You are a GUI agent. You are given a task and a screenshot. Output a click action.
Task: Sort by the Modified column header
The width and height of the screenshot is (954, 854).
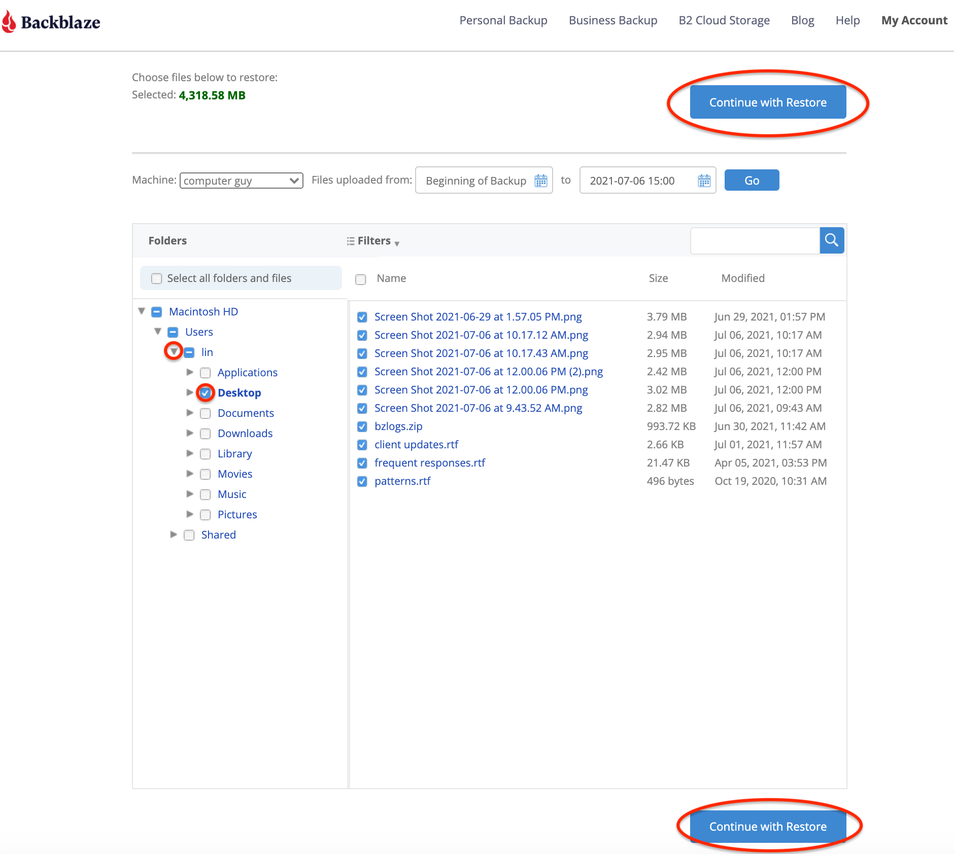(x=743, y=278)
